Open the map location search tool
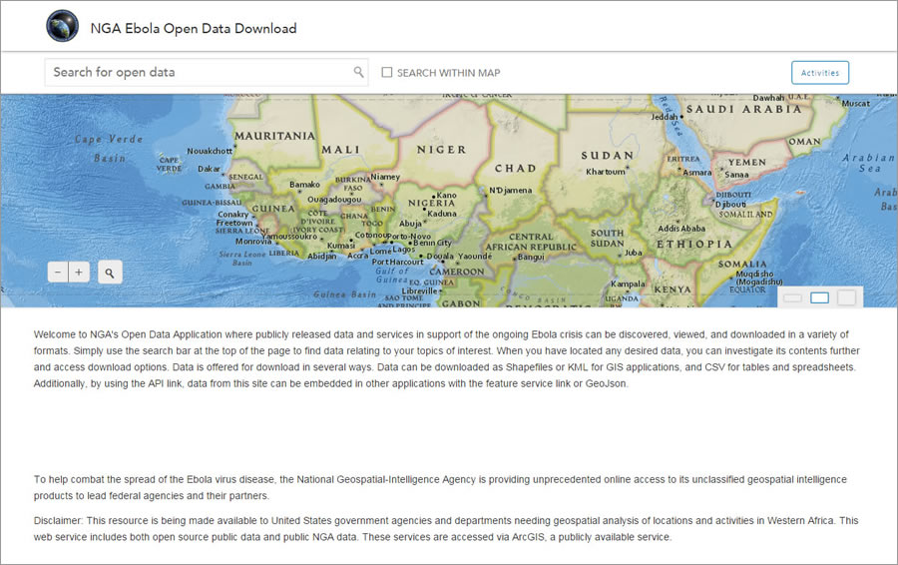898x565 pixels. pos(110,273)
